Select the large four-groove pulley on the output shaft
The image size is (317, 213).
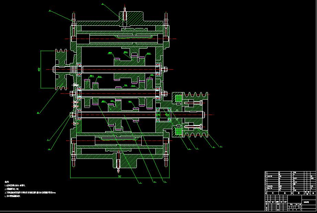coord(196,115)
